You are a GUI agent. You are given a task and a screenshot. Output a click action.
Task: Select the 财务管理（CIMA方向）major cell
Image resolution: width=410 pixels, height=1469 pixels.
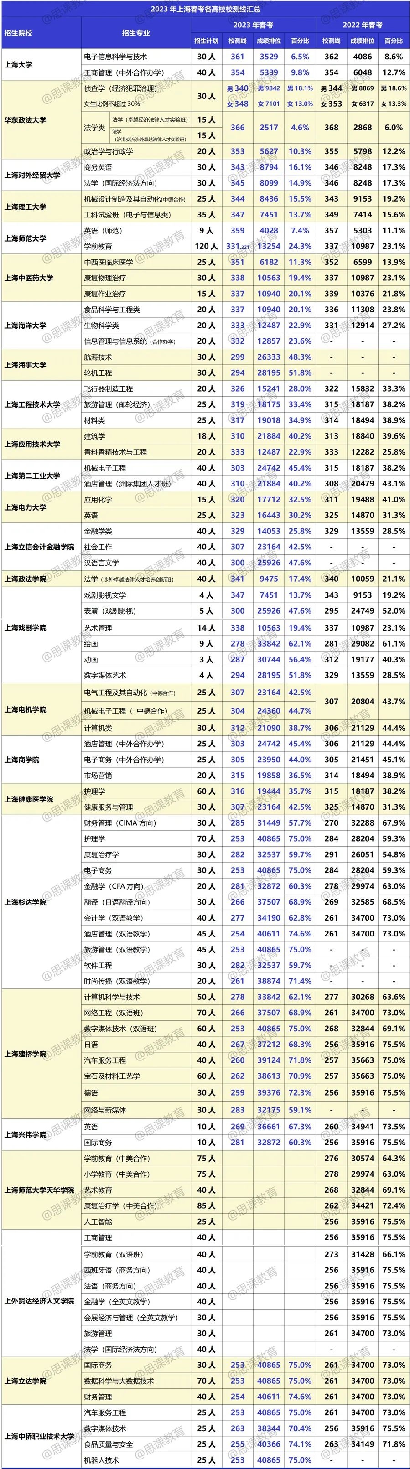[x=120, y=823]
